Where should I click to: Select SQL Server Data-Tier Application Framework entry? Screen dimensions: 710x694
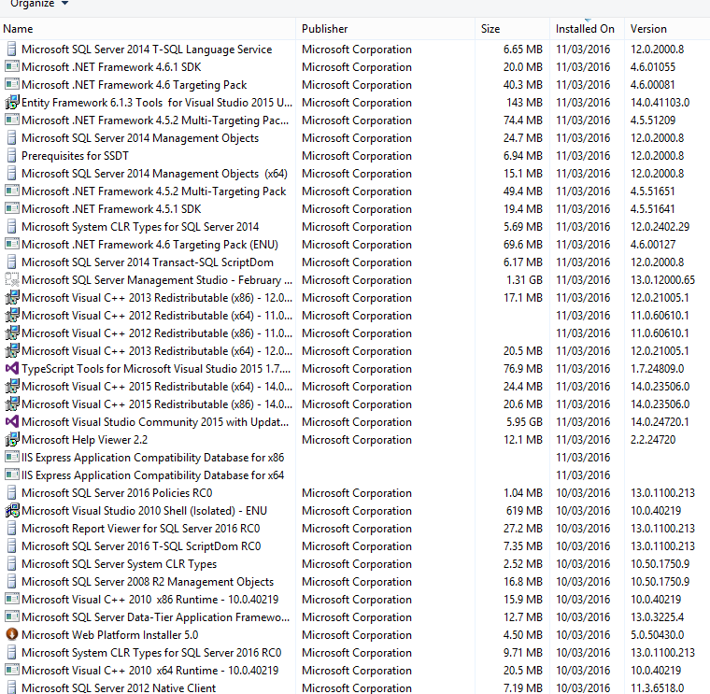click(355, 617)
